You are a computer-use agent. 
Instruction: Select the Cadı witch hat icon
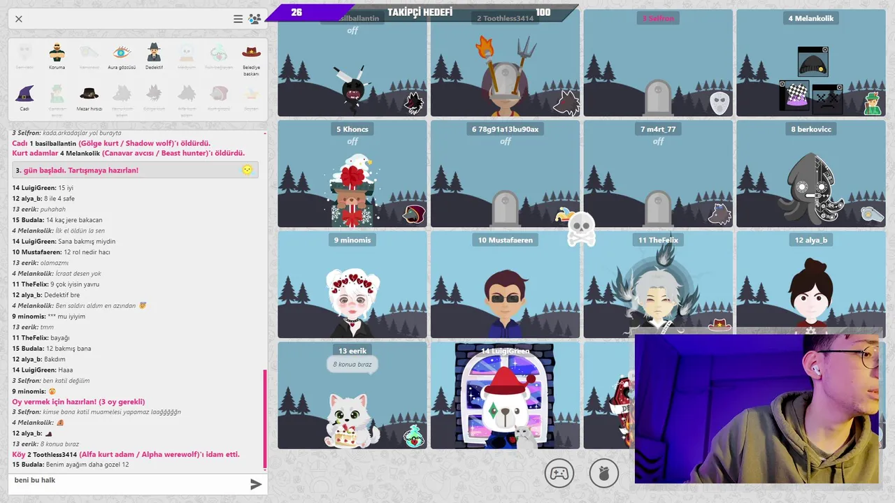point(24,94)
